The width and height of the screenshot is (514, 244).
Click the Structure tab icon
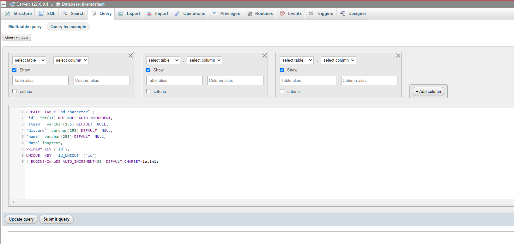point(8,13)
